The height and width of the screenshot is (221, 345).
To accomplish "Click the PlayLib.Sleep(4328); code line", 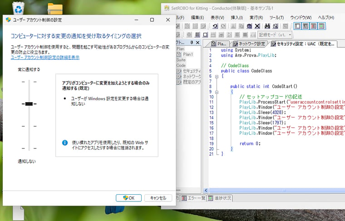I will (x=263, y=113).
